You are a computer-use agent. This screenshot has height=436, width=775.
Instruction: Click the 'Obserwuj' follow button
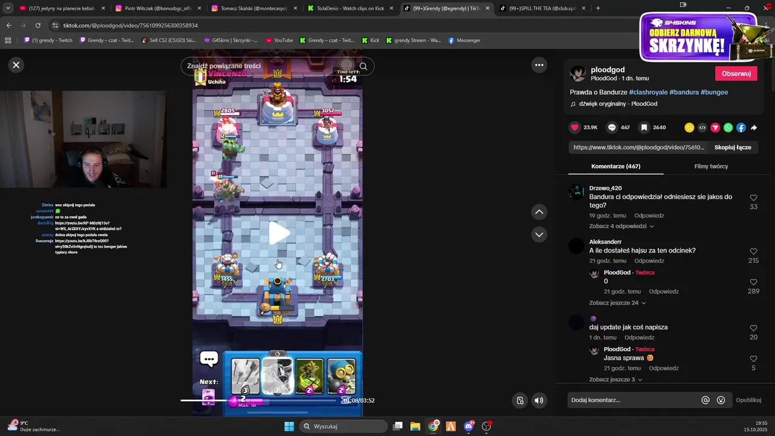coord(736,73)
